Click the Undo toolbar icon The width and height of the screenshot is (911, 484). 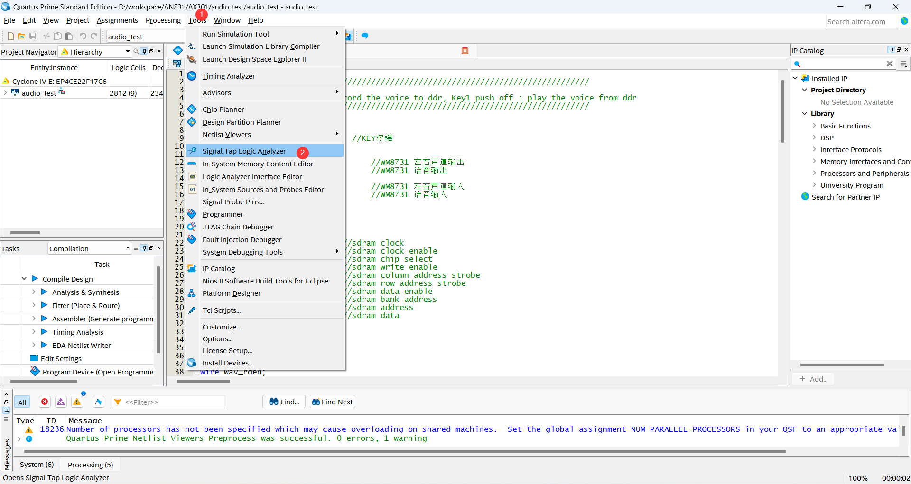point(83,36)
